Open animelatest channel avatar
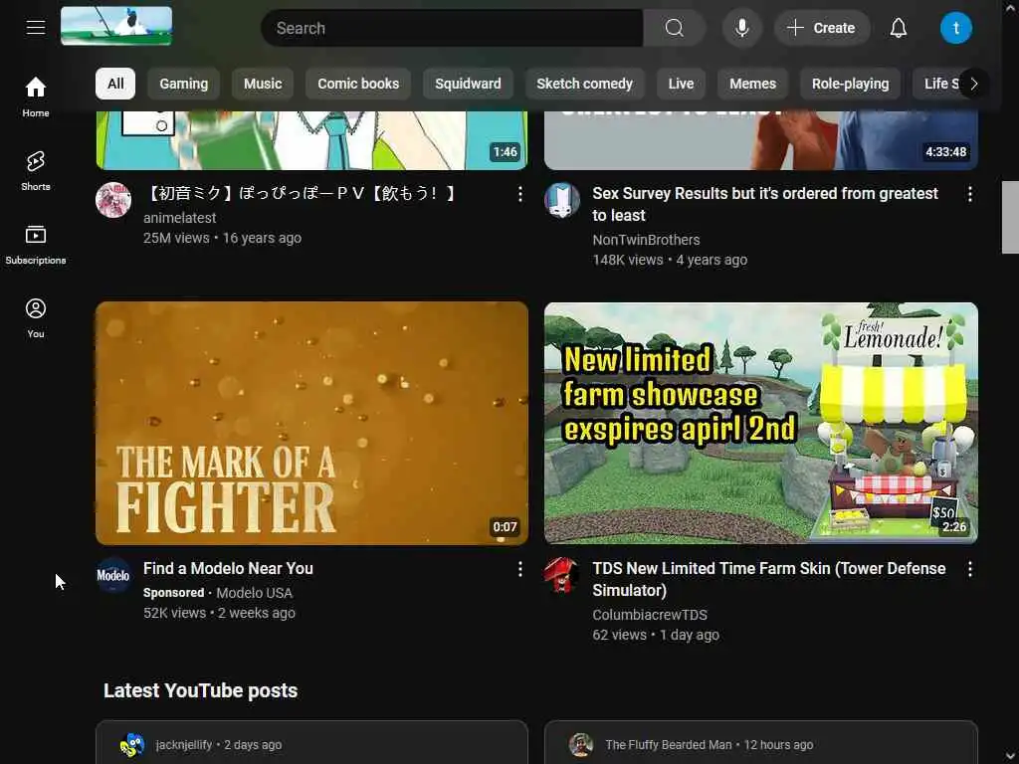The width and height of the screenshot is (1019, 764). point(113,199)
